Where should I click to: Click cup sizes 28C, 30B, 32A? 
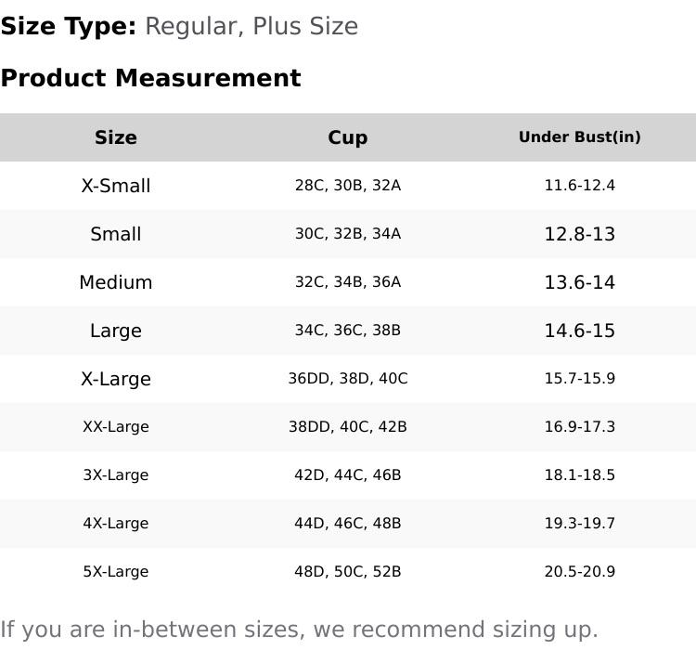point(347,186)
